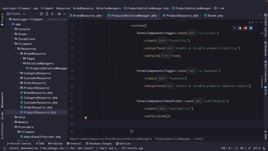The width and height of the screenshot is (268, 151).
Task: Expand the Models folder
Action: coord(12,122)
